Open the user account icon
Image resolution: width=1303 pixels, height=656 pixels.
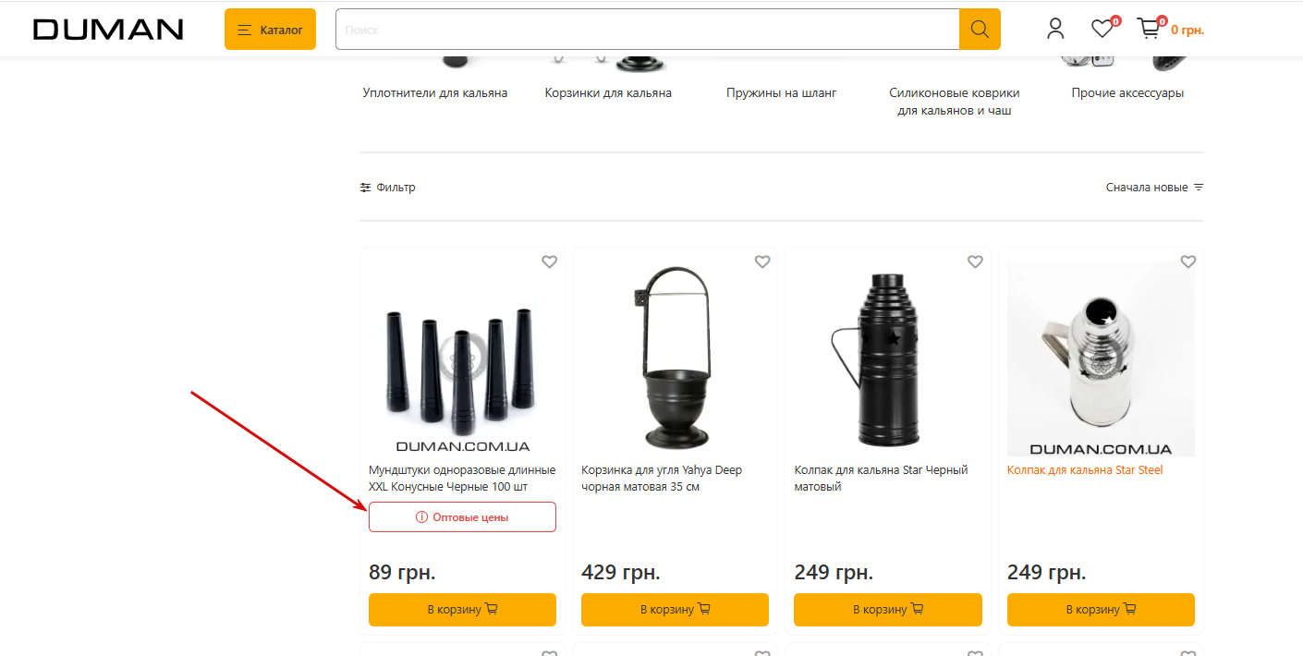[1055, 30]
